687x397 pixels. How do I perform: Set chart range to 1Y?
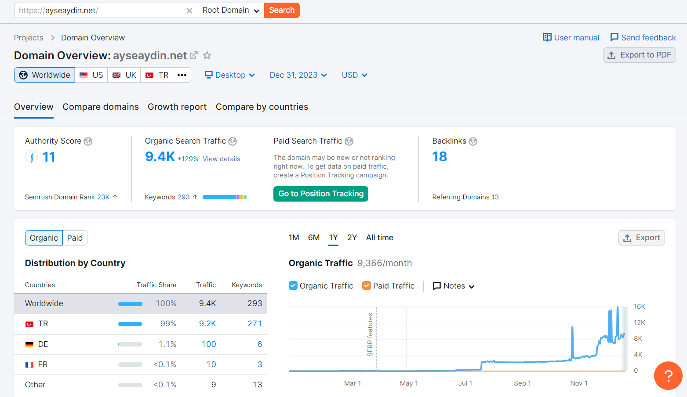click(x=334, y=238)
